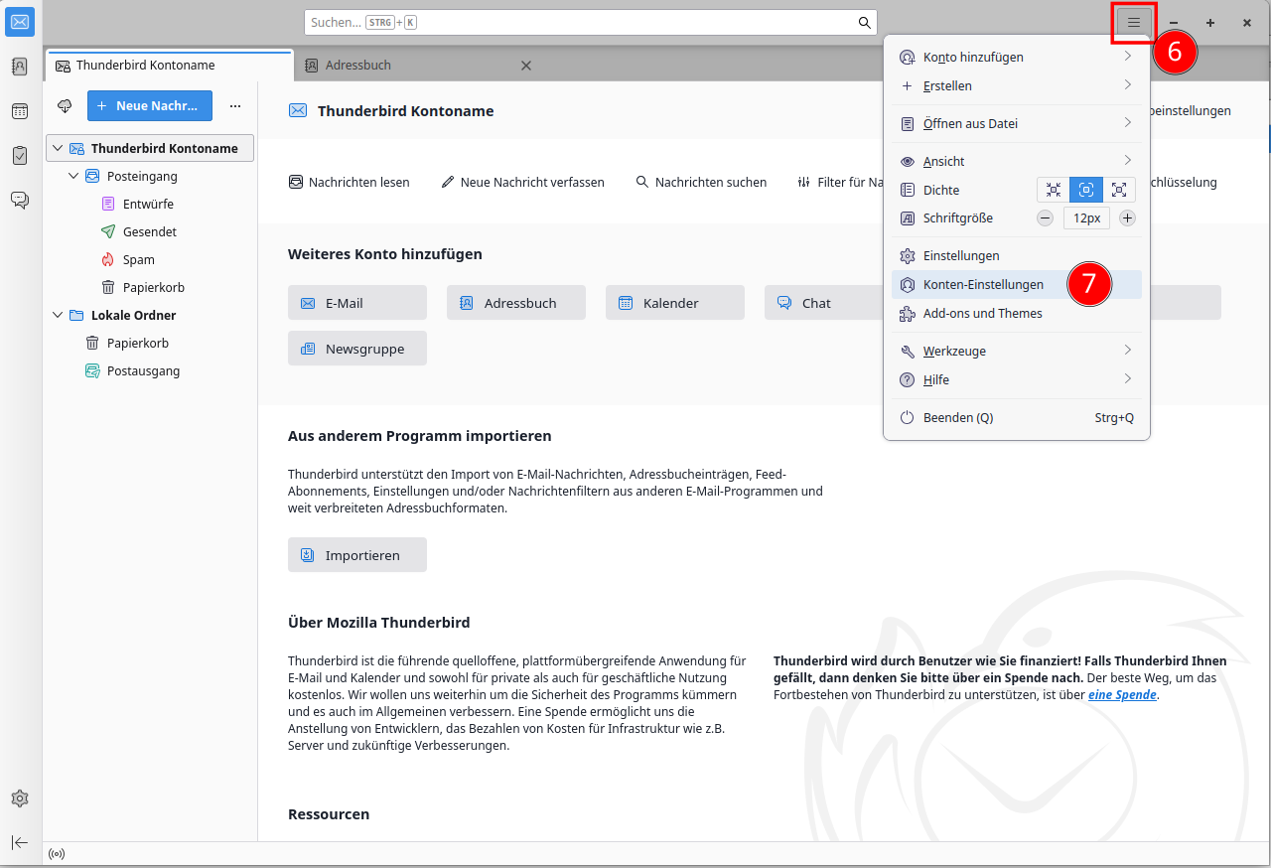
Task: Switch to the Adressbuch tab
Action: click(419, 66)
